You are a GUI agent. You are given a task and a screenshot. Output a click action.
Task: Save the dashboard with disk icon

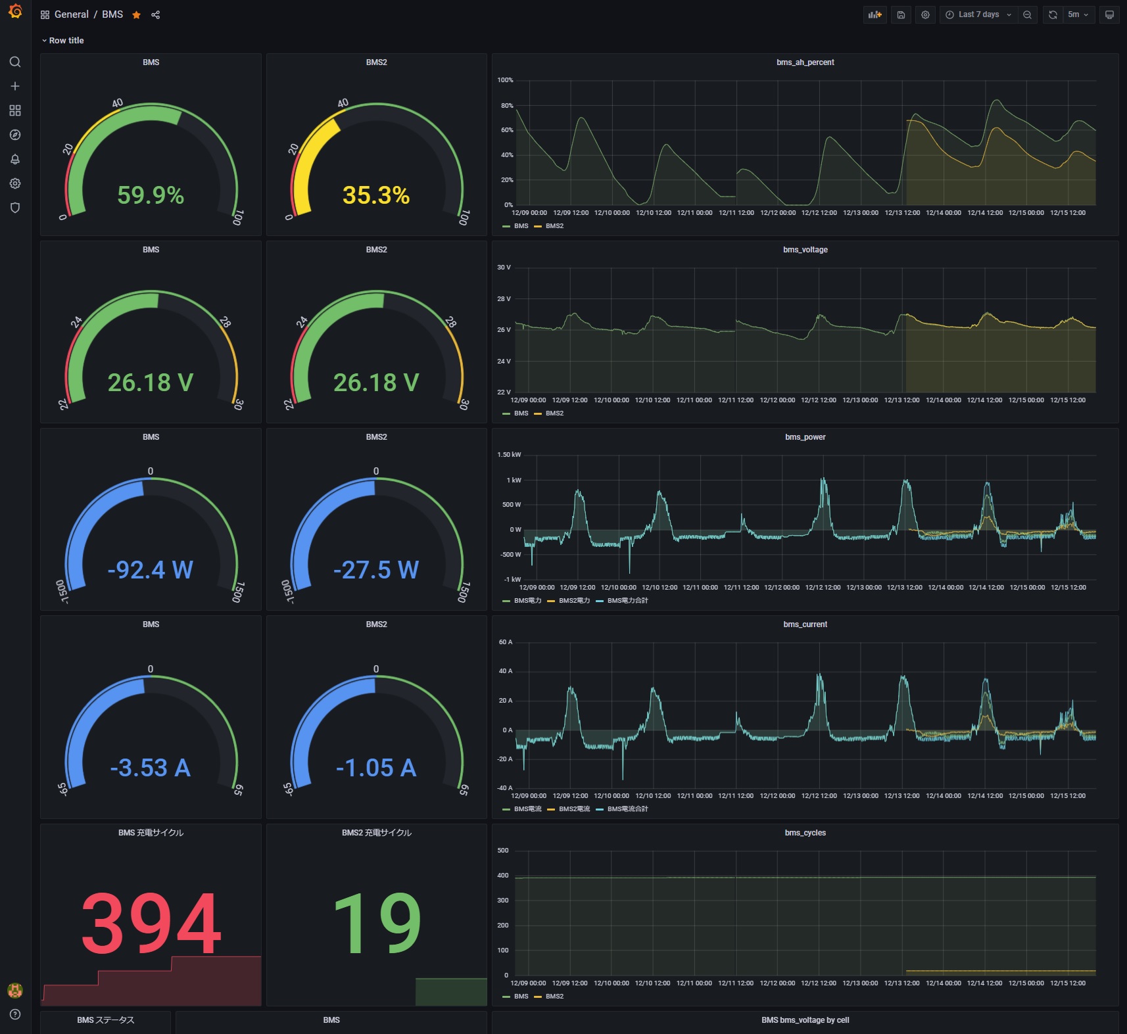[901, 14]
